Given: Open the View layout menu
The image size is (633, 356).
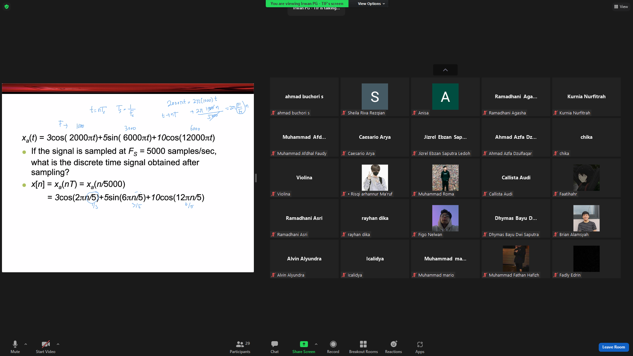Looking at the screenshot, I should (621, 7).
